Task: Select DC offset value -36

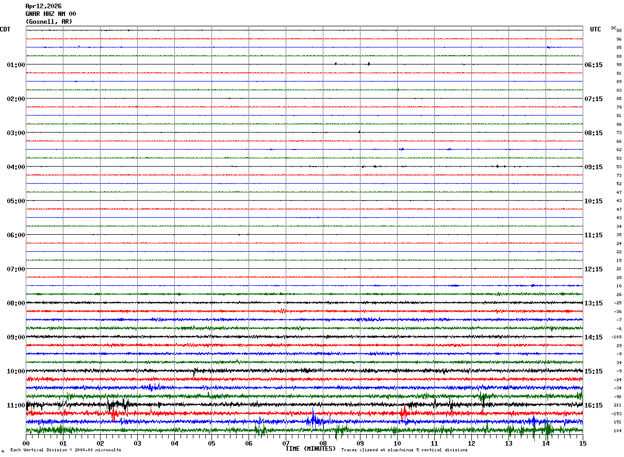Action: (x=618, y=312)
